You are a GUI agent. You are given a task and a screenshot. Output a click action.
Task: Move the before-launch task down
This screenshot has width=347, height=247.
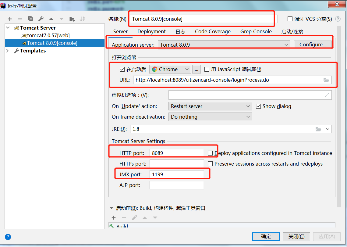pos(155,218)
